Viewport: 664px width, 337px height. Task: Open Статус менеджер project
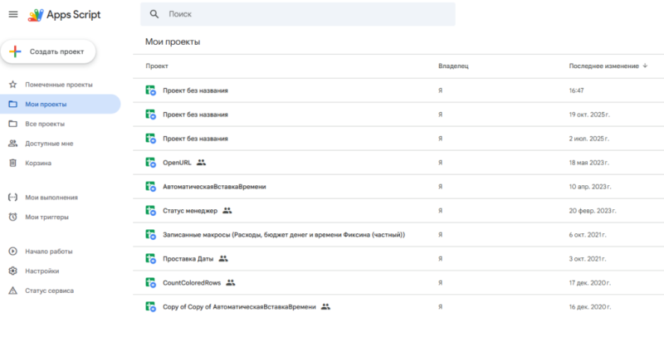[x=190, y=211]
